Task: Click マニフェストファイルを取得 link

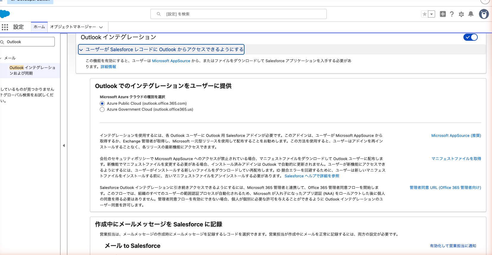Action: tap(456, 159)
